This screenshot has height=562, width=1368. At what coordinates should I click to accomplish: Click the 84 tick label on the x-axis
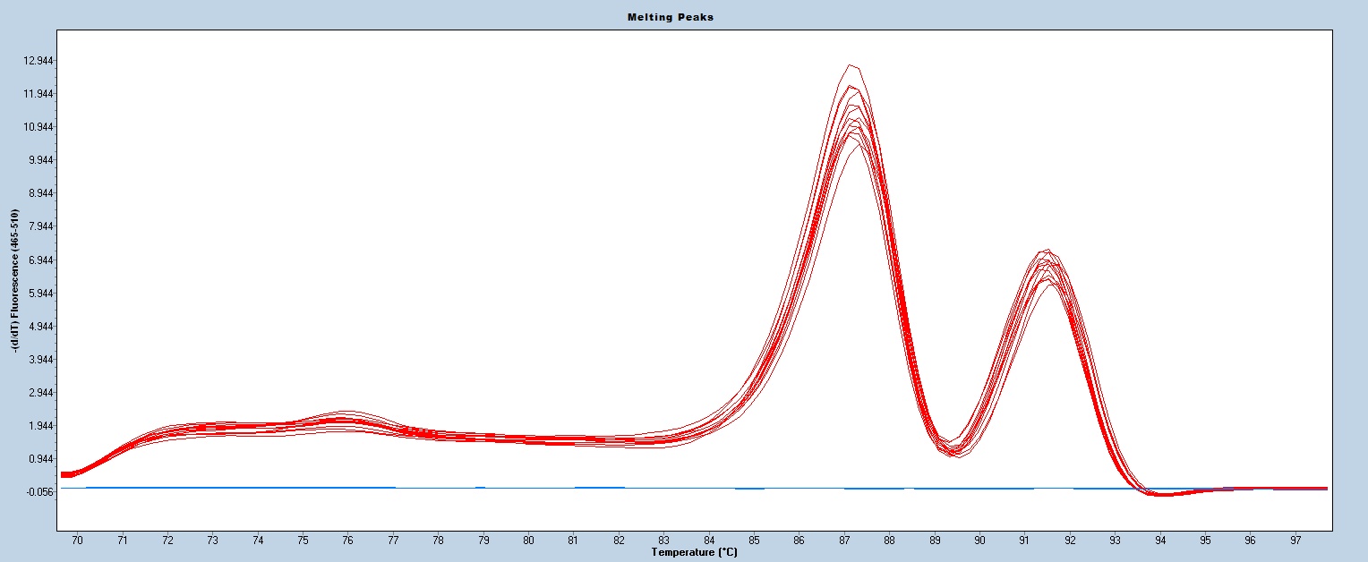click(709, 541)
